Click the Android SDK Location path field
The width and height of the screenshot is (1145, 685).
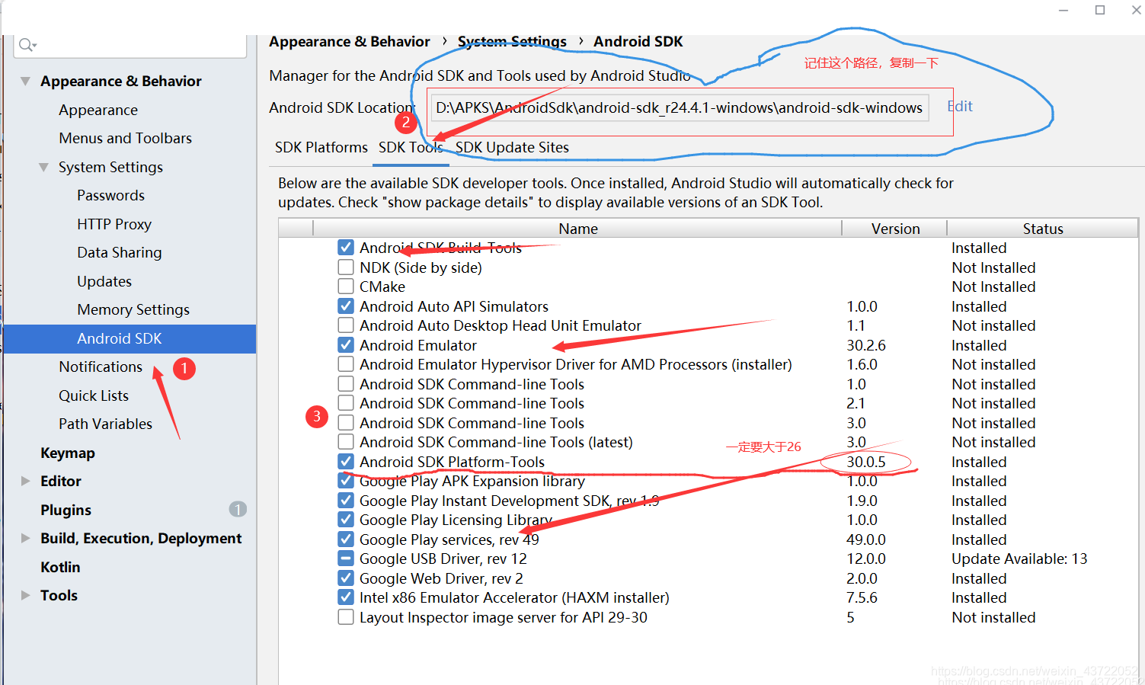coord(680,107)
